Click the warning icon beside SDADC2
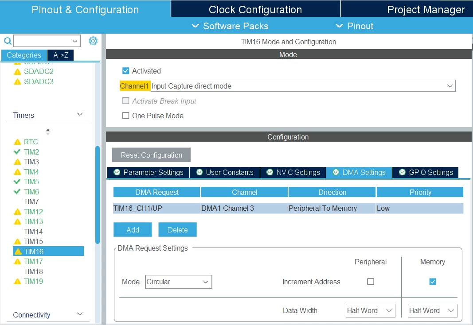473x325 pixels. pyautogui.click(x=17, y=72)
